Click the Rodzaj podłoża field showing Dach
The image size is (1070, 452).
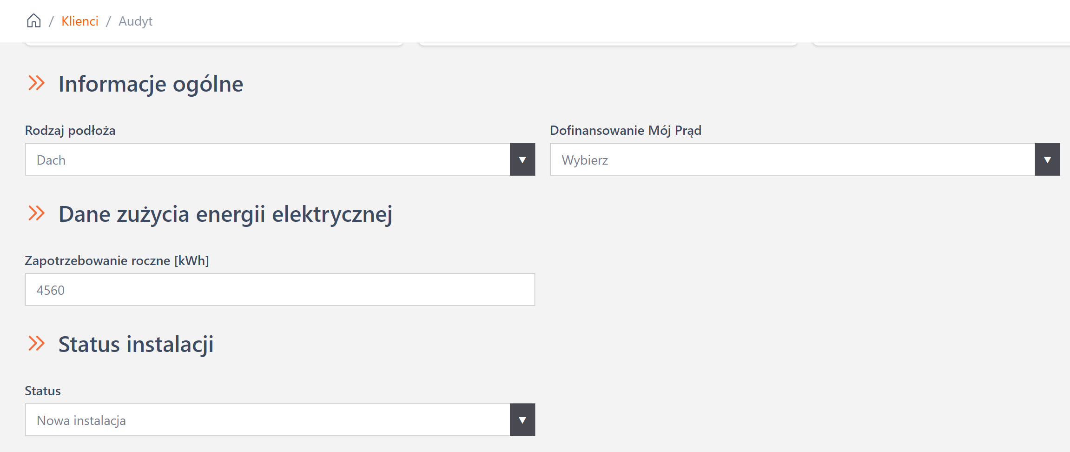(268, 160)
